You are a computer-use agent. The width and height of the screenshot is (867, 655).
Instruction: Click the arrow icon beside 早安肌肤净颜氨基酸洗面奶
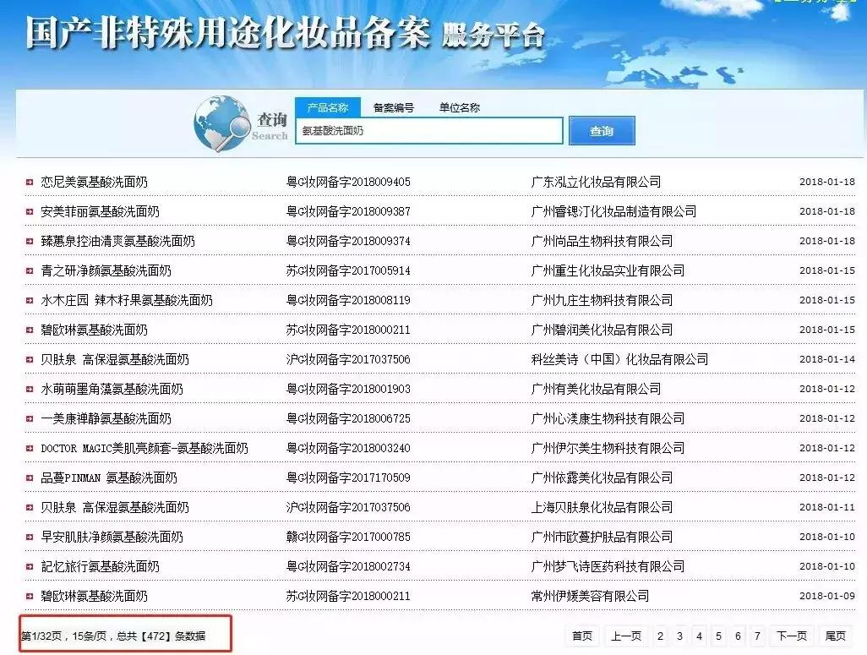[28, 536]
